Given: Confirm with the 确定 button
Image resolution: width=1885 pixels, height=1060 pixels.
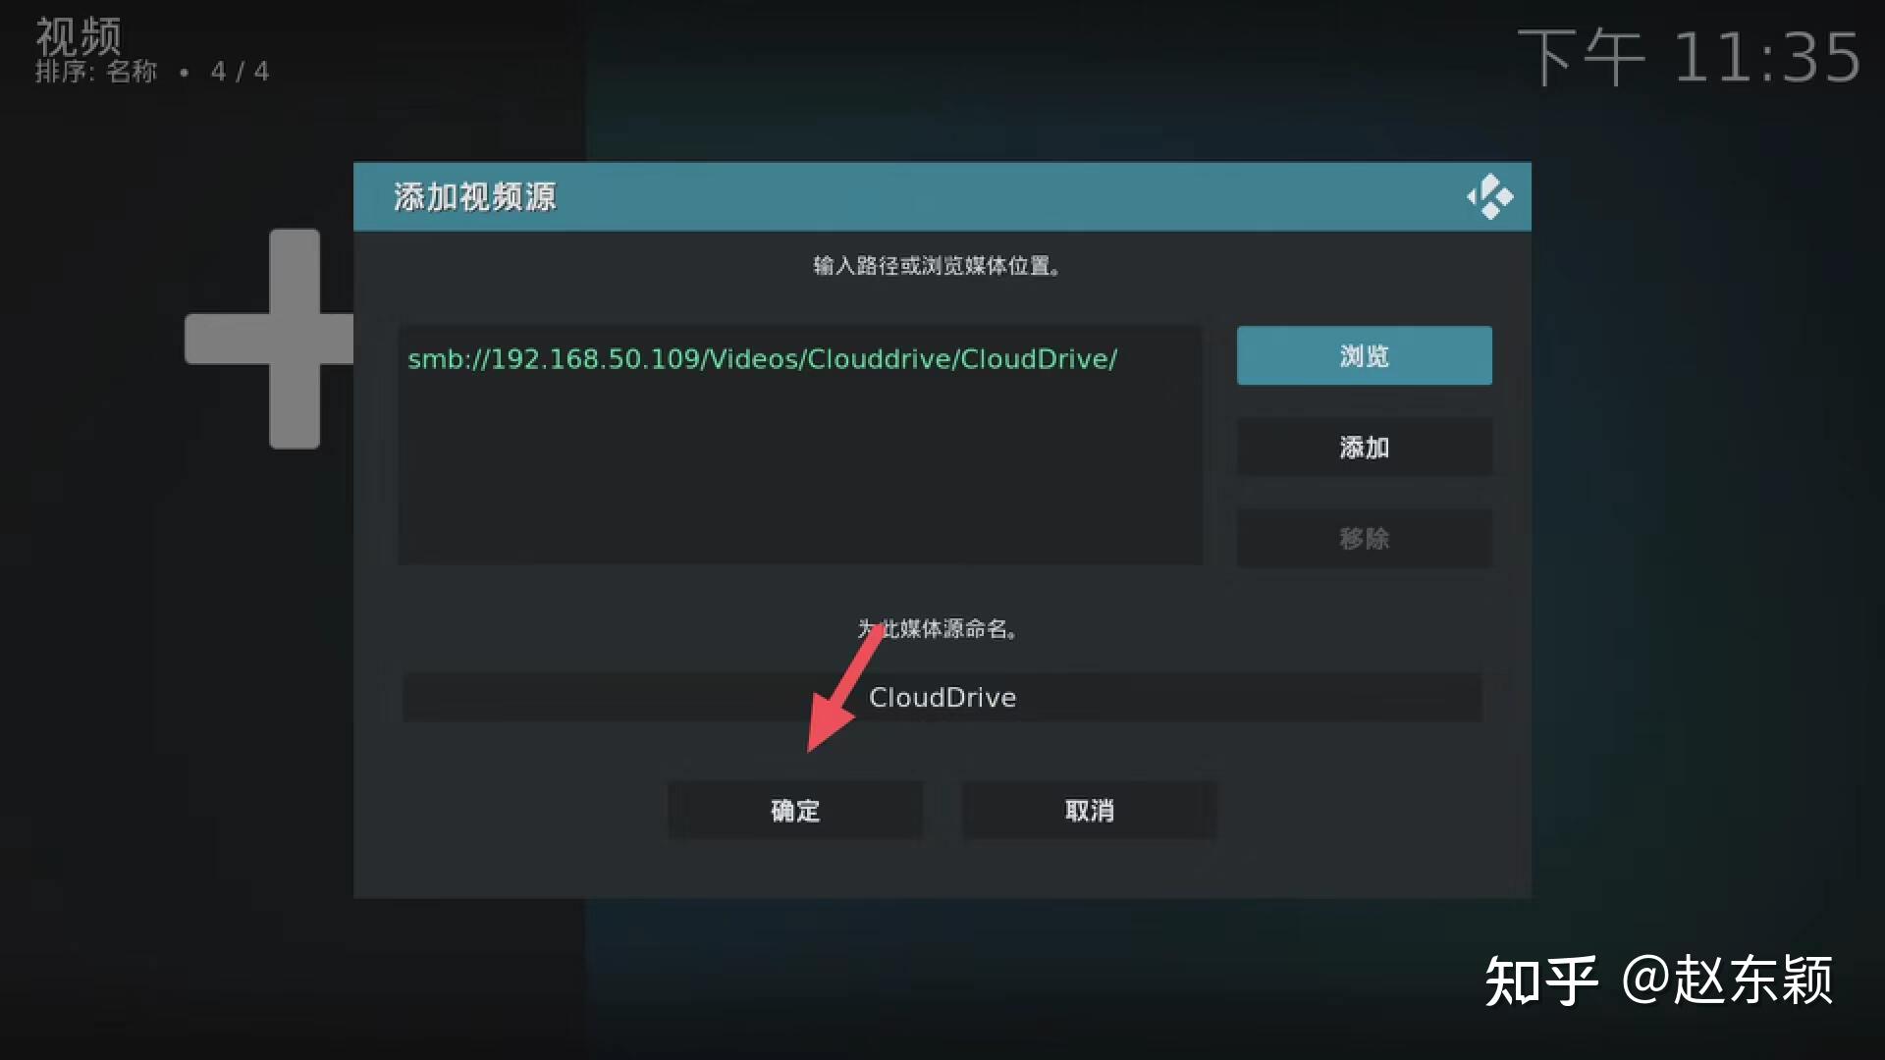Looking at the screenshot, I should (794, 811).
